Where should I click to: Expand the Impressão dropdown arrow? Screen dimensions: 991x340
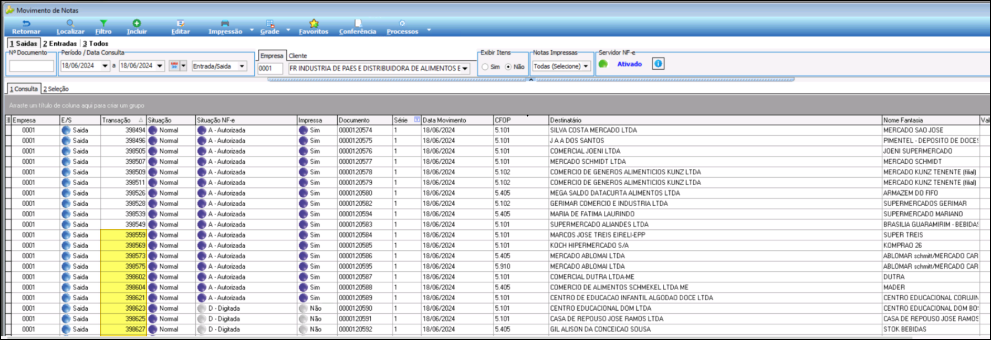coord(252,30)
